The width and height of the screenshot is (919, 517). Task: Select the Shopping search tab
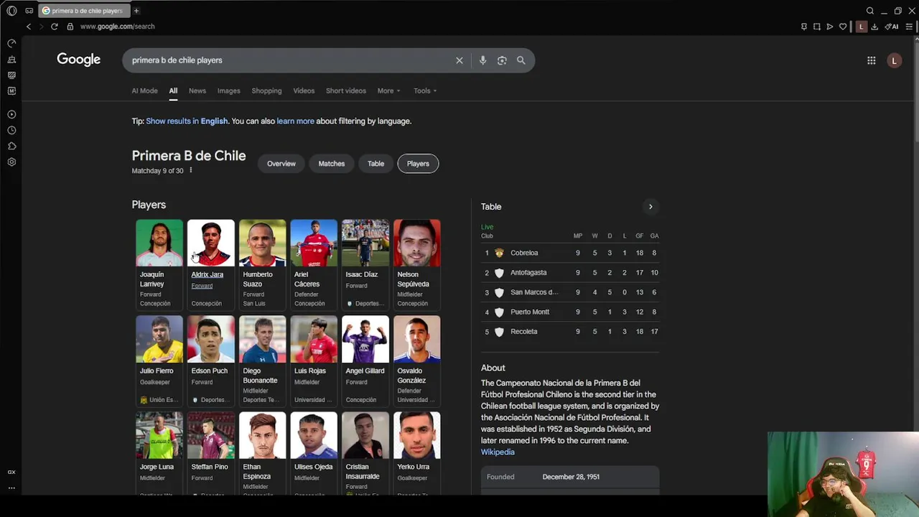(x=266, y=90)
